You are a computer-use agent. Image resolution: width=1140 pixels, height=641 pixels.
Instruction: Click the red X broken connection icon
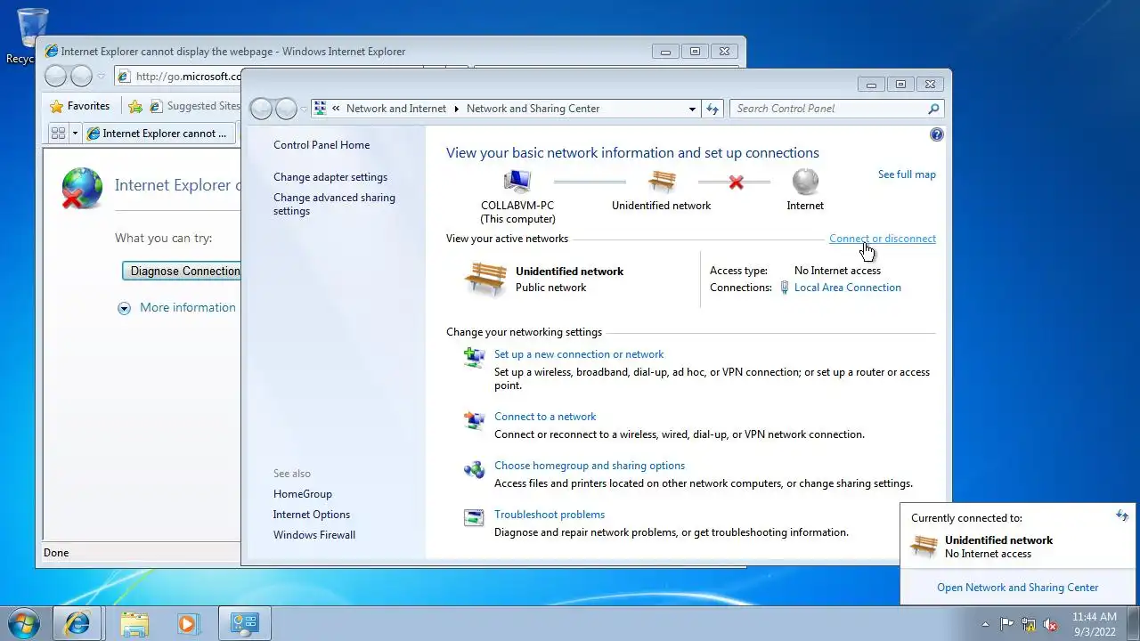pyautogui.click(x=736, y=183)
